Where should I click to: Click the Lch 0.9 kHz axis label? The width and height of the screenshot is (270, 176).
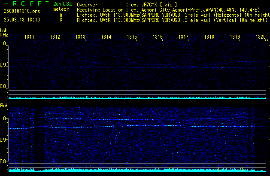[3, 65]
